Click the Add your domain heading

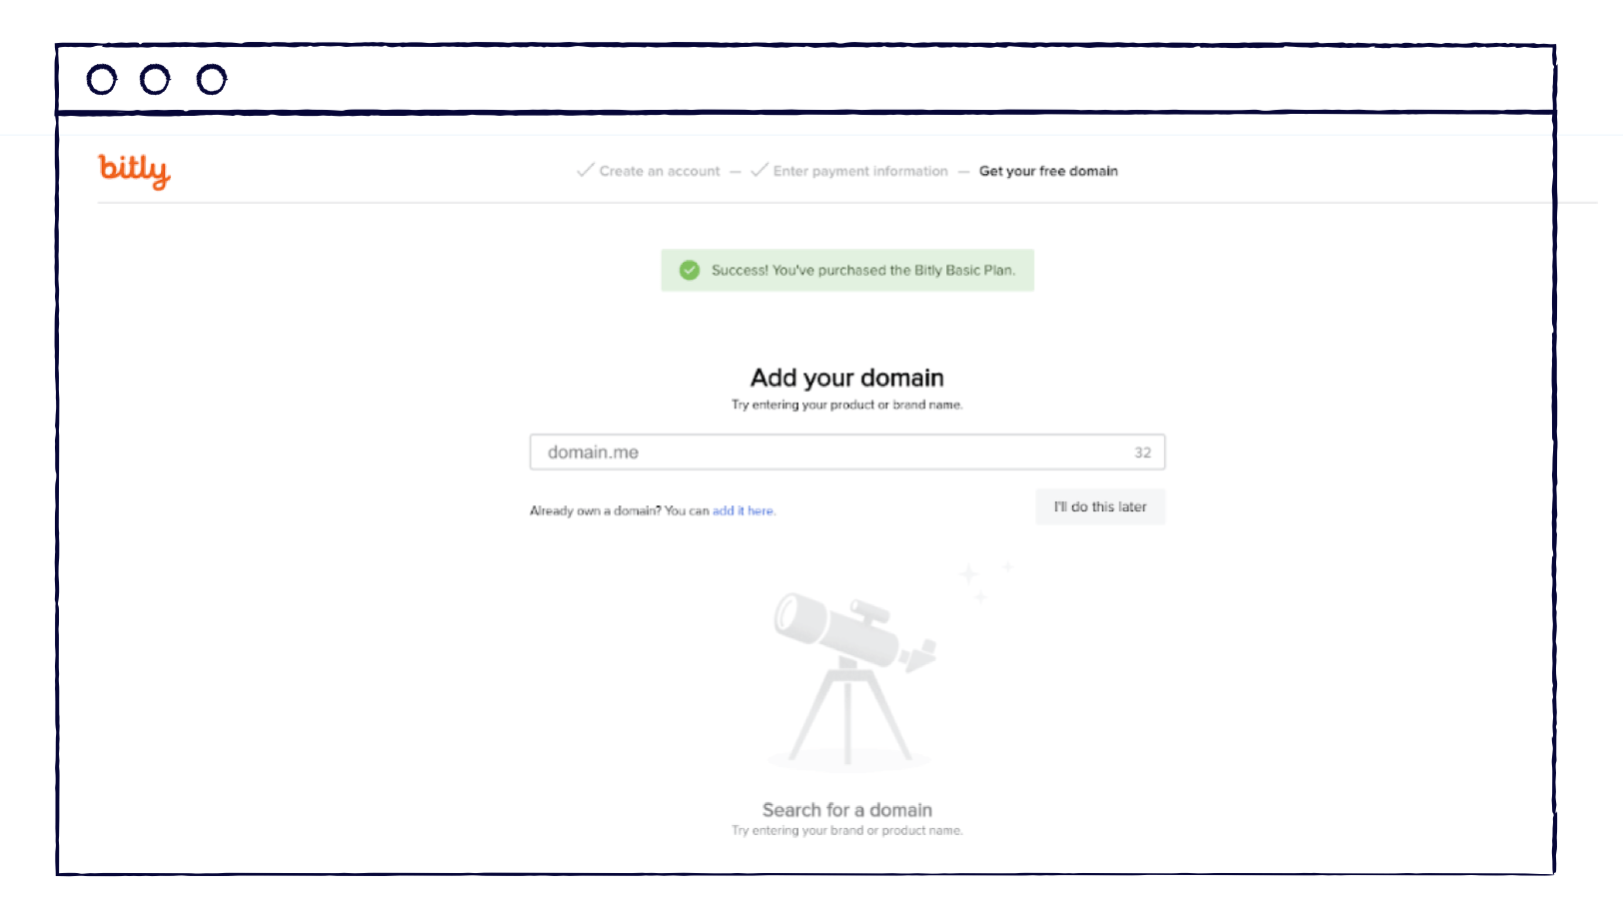coord(846,378)
